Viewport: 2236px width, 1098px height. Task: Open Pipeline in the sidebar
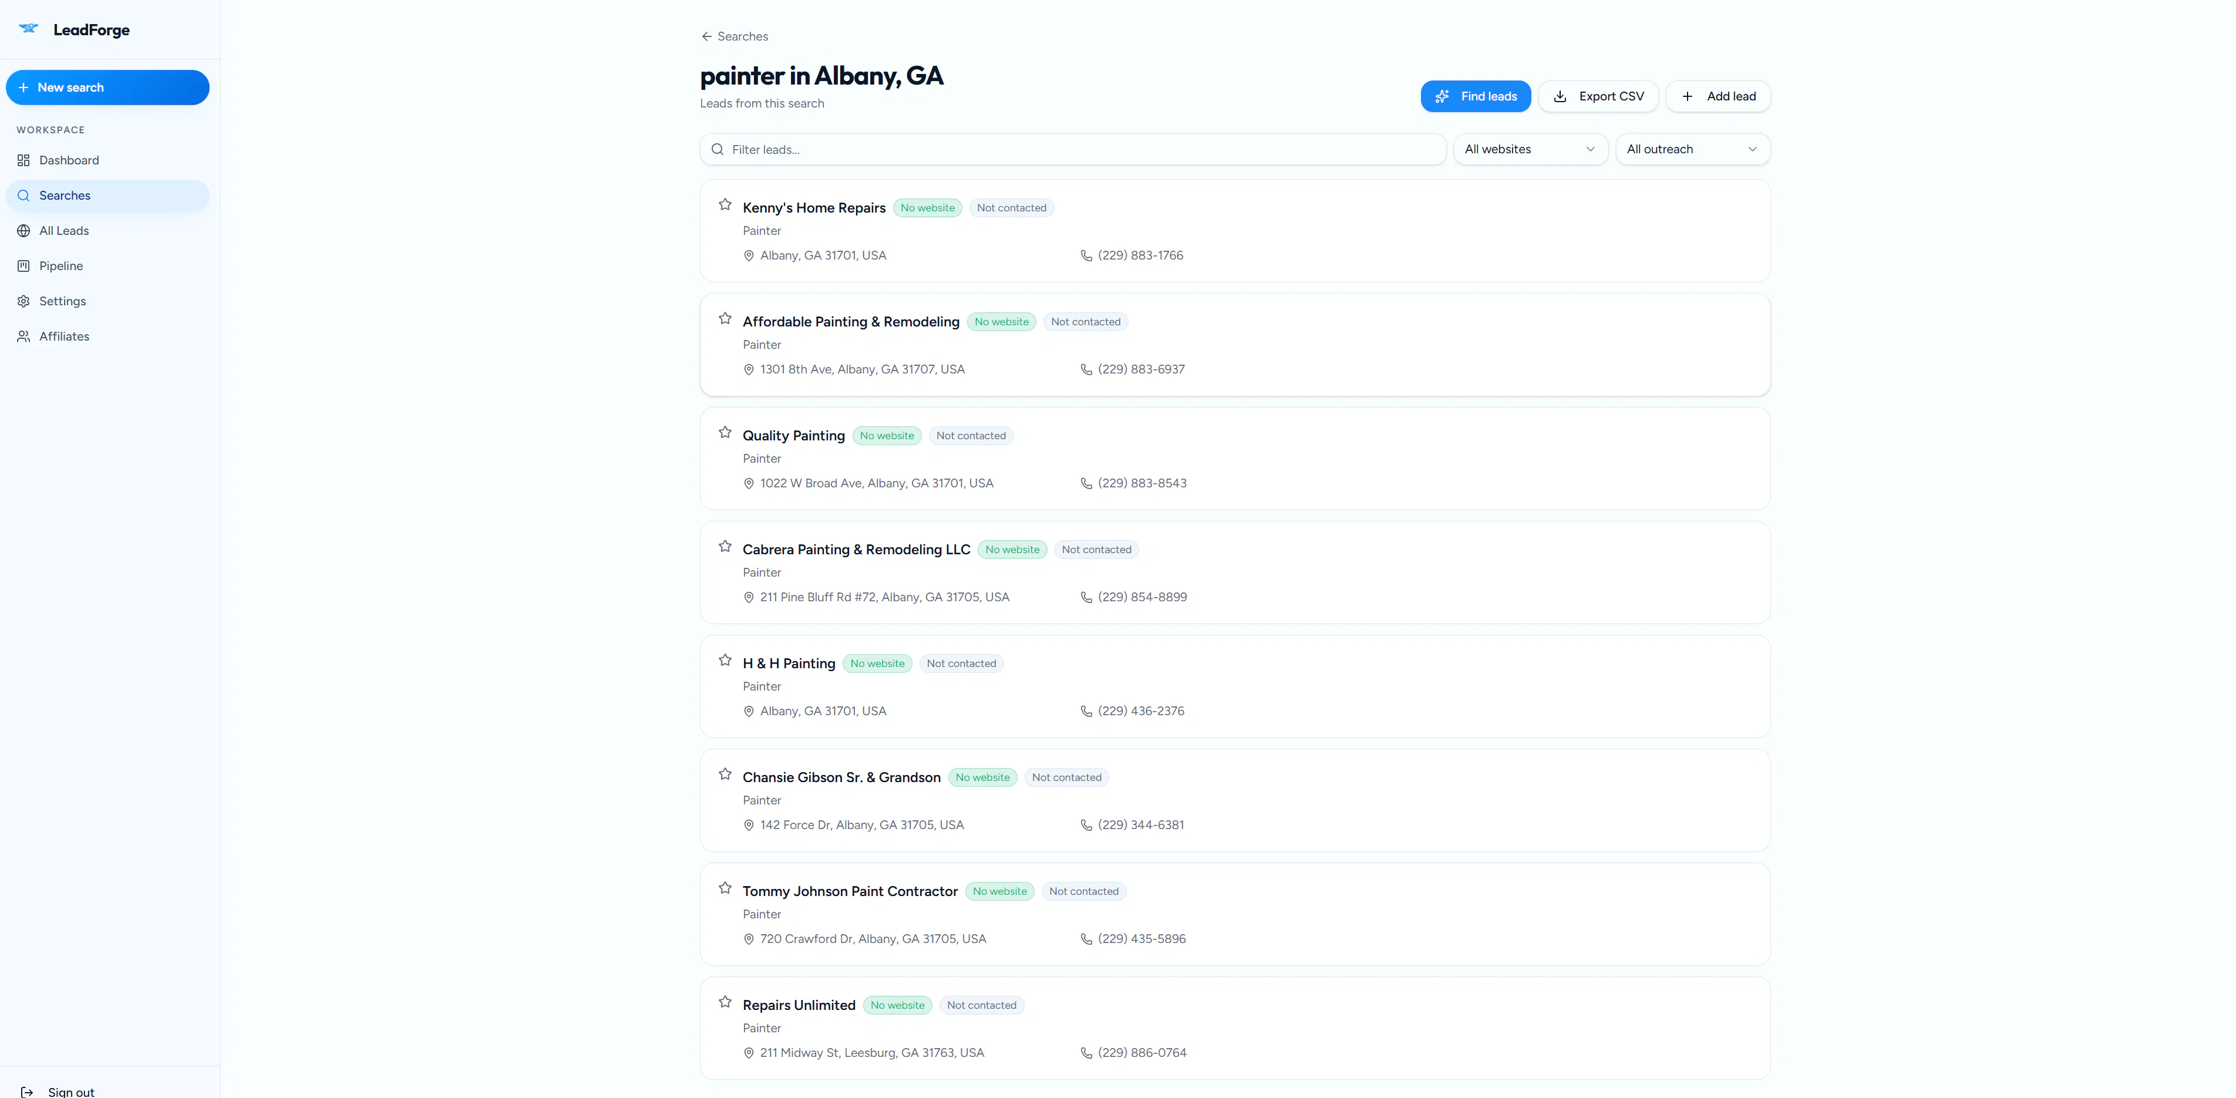pyautogui.click(x=107, y=265)
